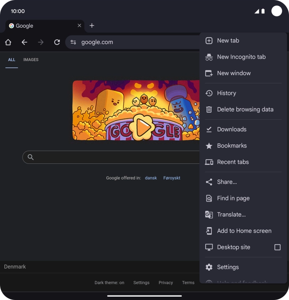Click the Find in page icon

click(x=209, y=199)
